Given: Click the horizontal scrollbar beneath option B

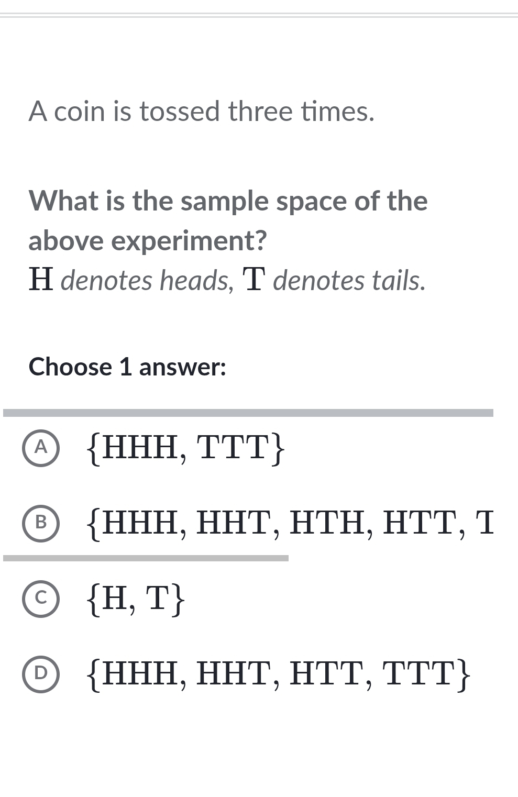Looking at the screenshot, I should click(146, 558).
